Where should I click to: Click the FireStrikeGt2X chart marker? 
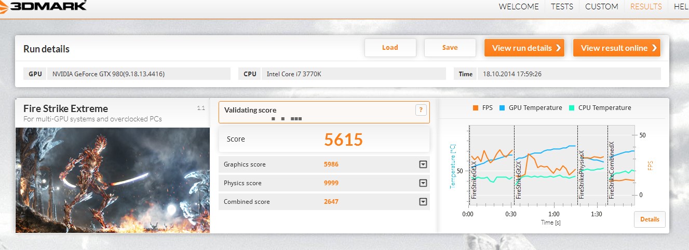tap(518, 179)
